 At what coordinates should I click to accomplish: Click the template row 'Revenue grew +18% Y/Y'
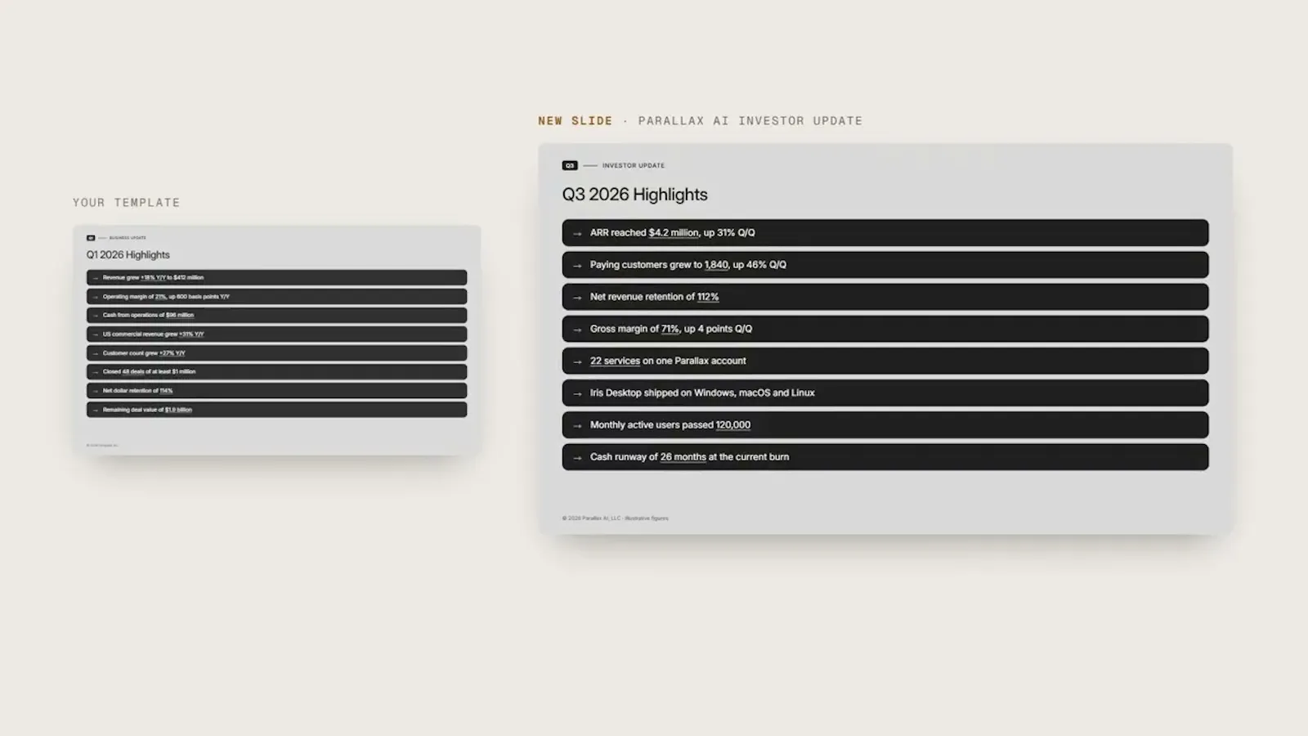pos(277,277)
